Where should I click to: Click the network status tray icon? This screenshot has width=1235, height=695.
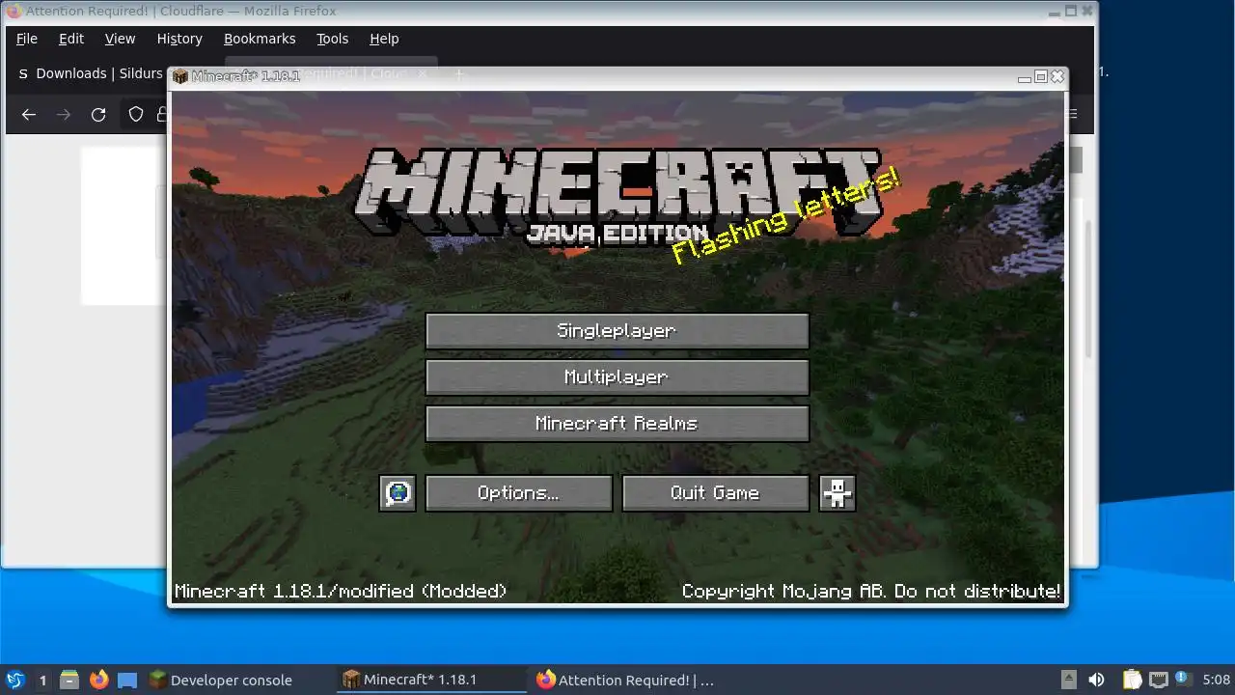point(1158,680)
